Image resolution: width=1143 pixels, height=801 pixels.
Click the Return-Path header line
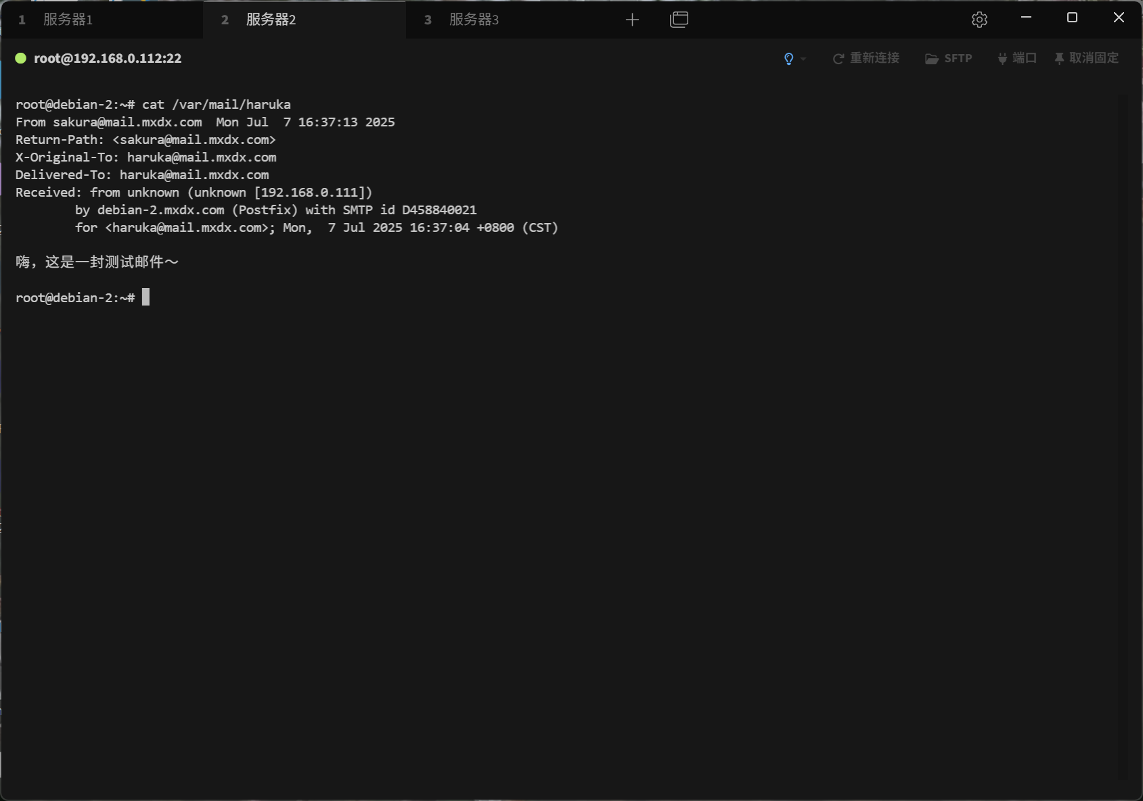click(145, 140)
